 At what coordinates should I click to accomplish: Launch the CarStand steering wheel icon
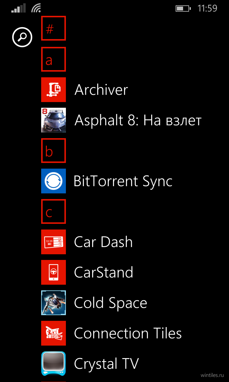pyautogui.click(x=53, y=272)
